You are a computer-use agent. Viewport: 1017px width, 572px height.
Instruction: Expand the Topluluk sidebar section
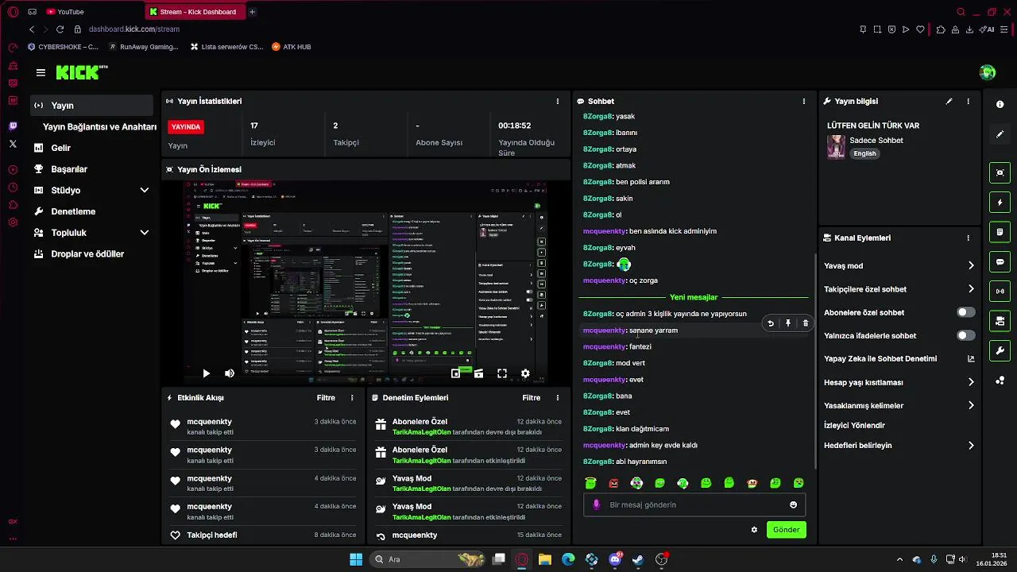point(145,233)
